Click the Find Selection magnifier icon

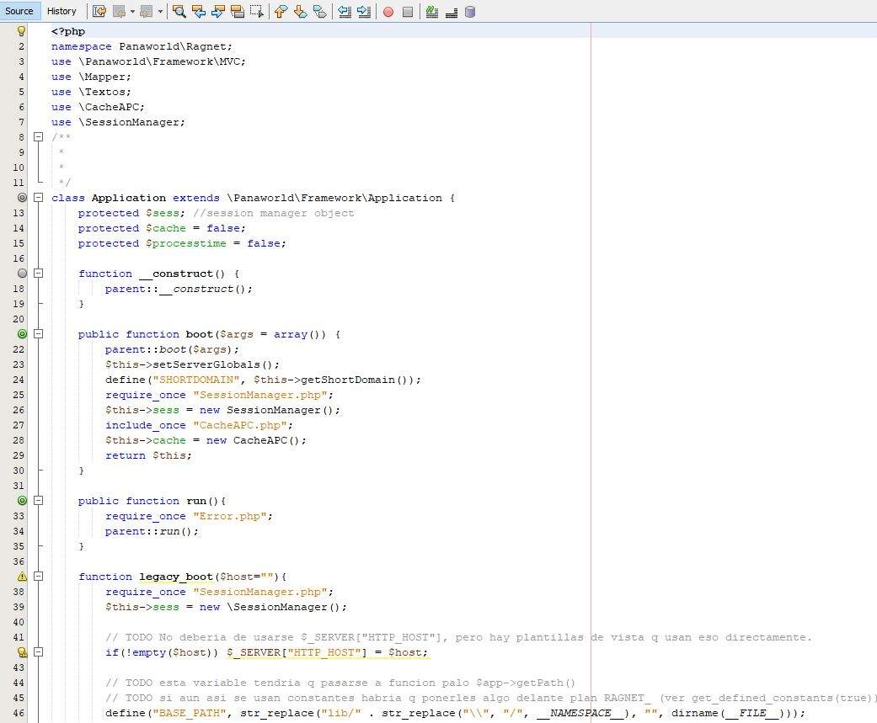pyautogui.click(x=179, y=11)
